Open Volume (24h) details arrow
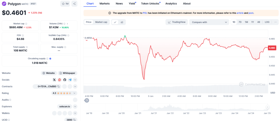Screen dimensions: 280x121 click(67, 24)
